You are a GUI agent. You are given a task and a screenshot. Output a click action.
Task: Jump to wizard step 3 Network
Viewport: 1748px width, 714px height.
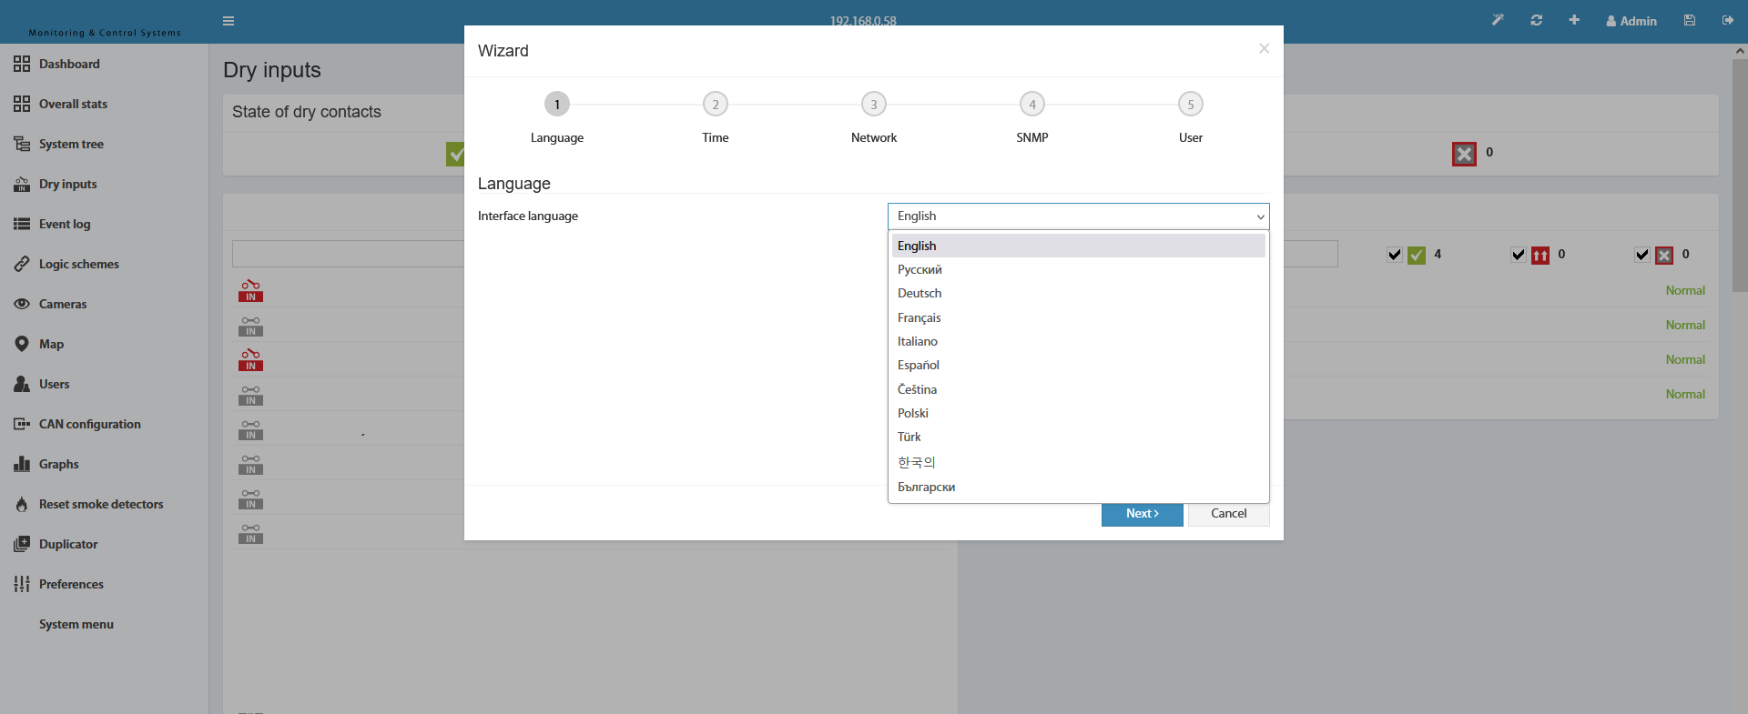click(x=873, y=105)
